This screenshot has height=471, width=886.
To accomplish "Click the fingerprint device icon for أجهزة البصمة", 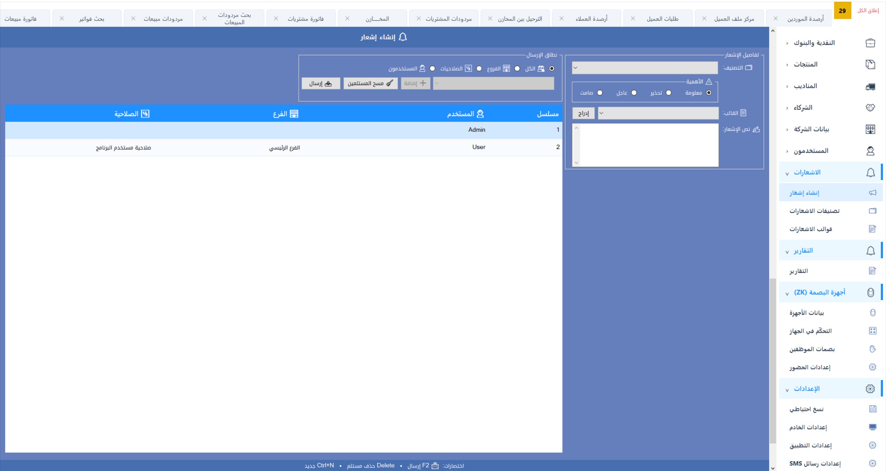I will click(870, 292).
